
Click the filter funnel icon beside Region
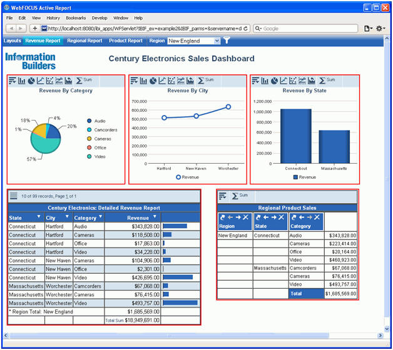227,40
